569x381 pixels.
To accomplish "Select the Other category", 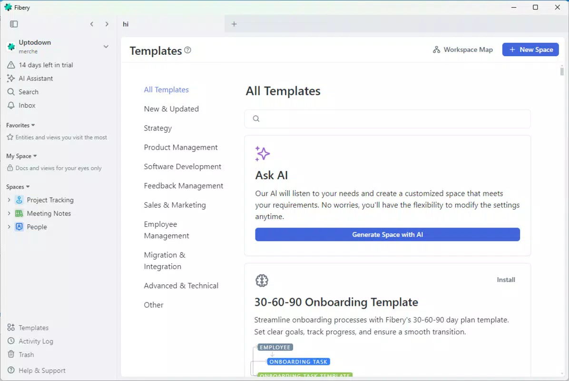I will point(154,305).
